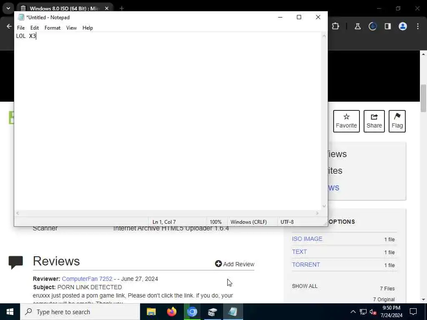Click SHOW ALL download options
The width and height of the screenshot is (427, 320).
304,286
